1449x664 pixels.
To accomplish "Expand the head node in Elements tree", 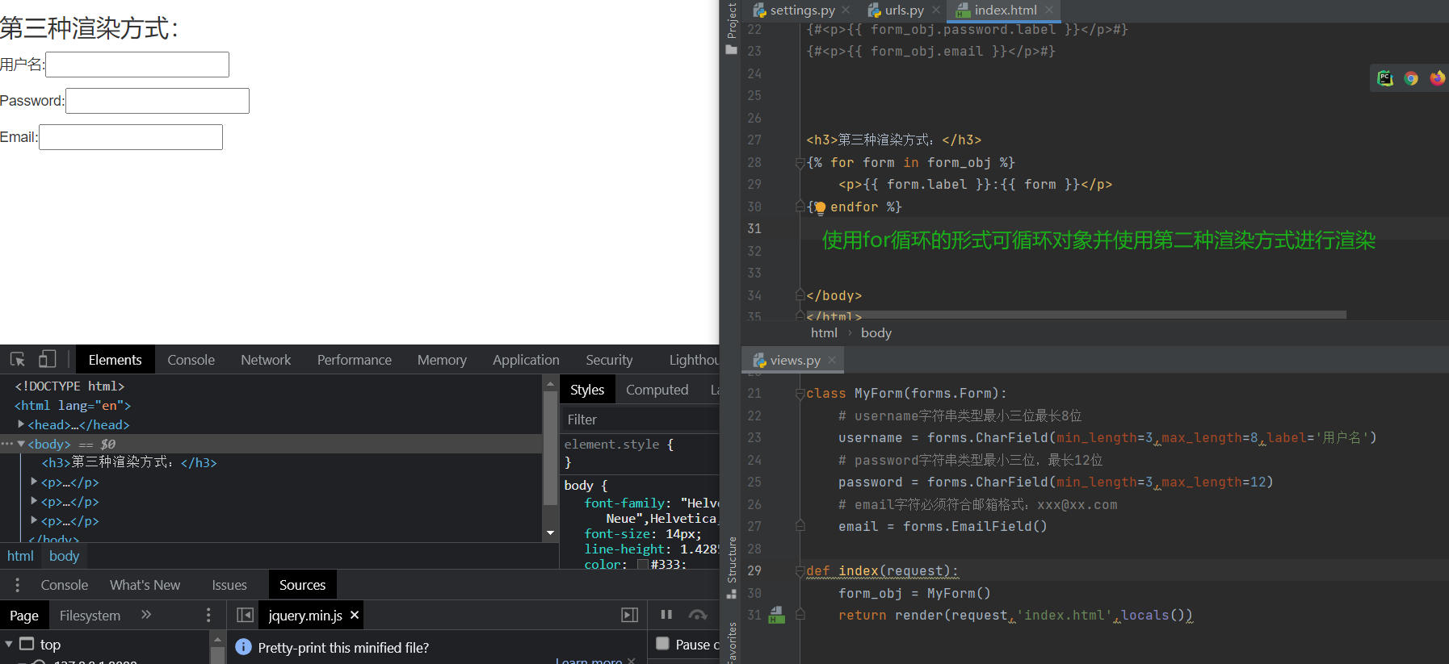I will coord(21,424).
